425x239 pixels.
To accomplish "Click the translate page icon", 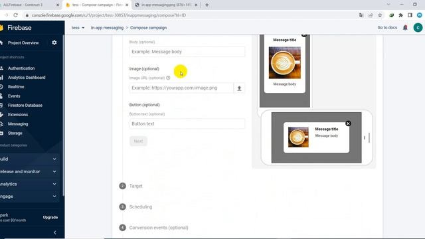I will 361,15.
